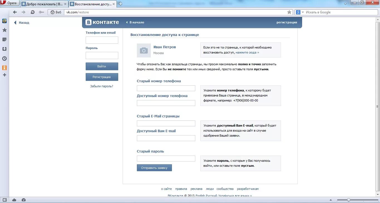Open the password manager key icon
Screen dimensions: 380x203
(41, 12)
